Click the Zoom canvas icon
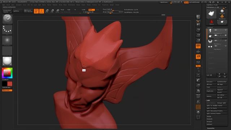Viewport: 231px width, 130px height. tap(198, 30)
